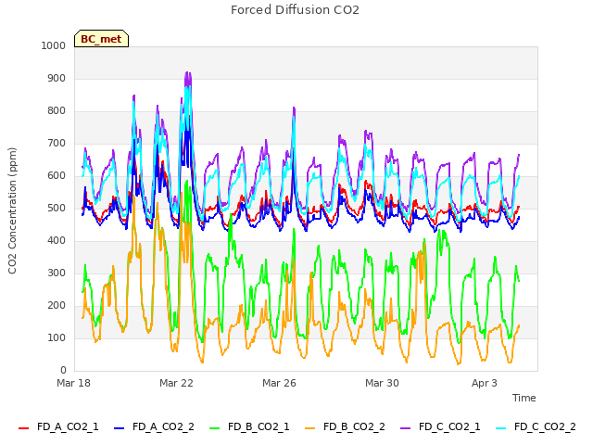Click the 400 y-axis tick label

(x=57, y=241)
